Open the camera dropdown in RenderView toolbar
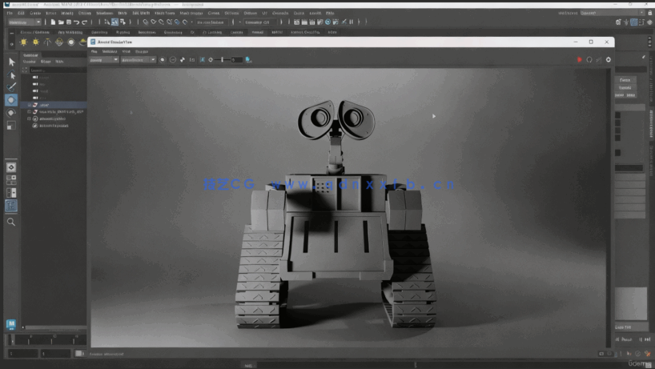This screenshot has height=369, width=655. [103, 59]
